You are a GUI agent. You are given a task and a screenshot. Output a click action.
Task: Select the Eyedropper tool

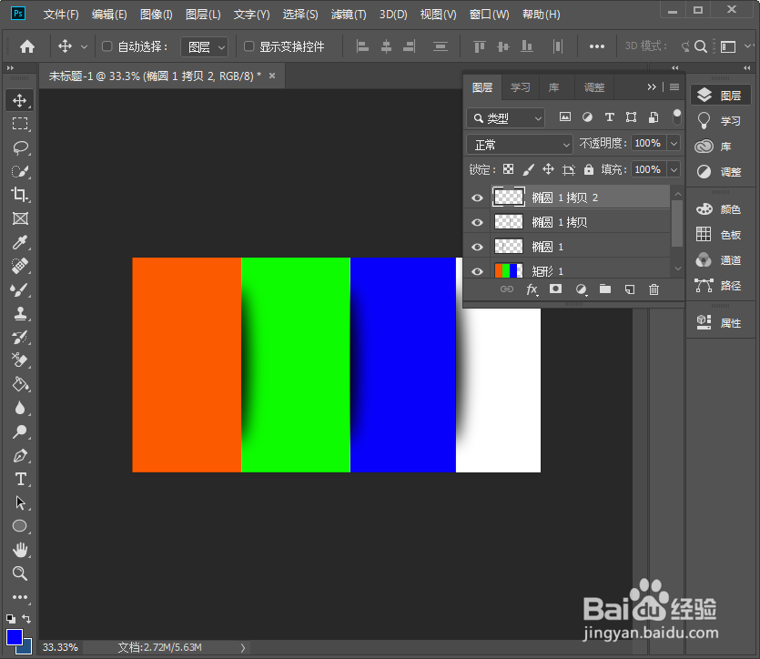(20, 242)
